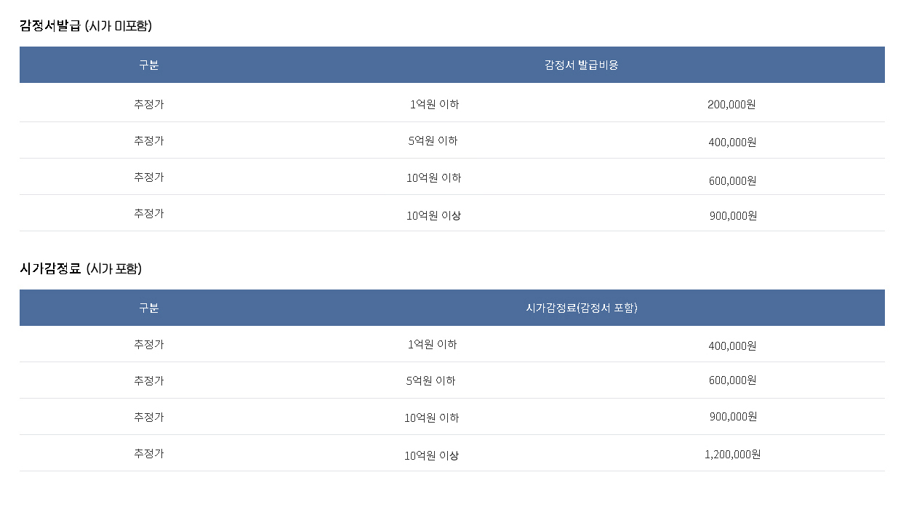Click the 감정서발급 (시가 미포함) heading
The image size is (914, 515).
pyautogui.click(x=86, y=25)
